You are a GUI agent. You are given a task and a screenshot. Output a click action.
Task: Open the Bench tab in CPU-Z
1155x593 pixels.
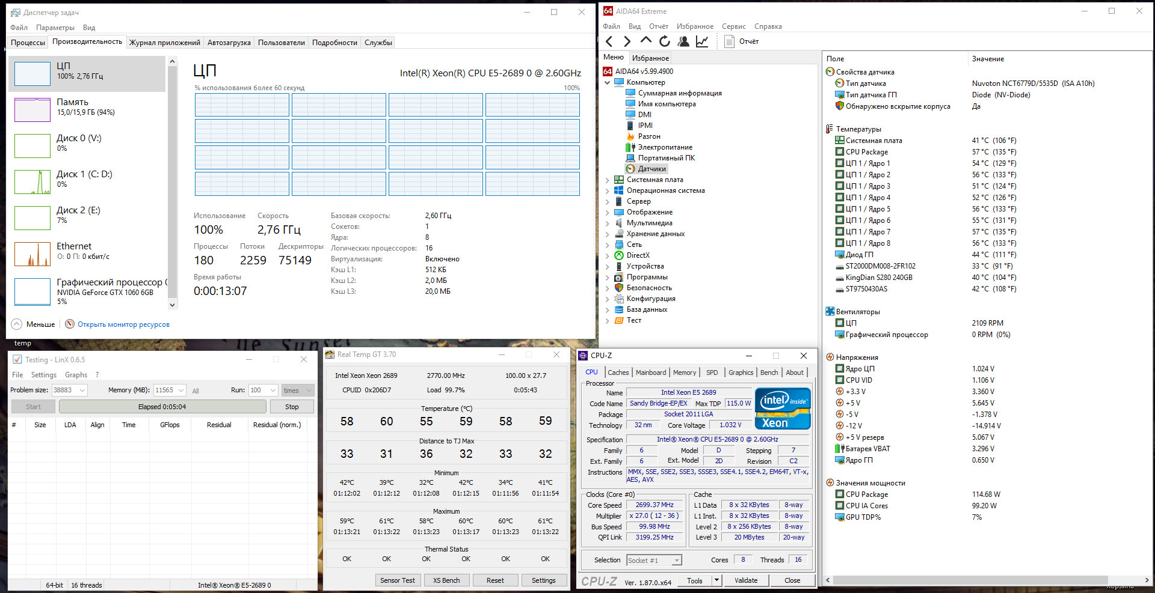[769, 373]
